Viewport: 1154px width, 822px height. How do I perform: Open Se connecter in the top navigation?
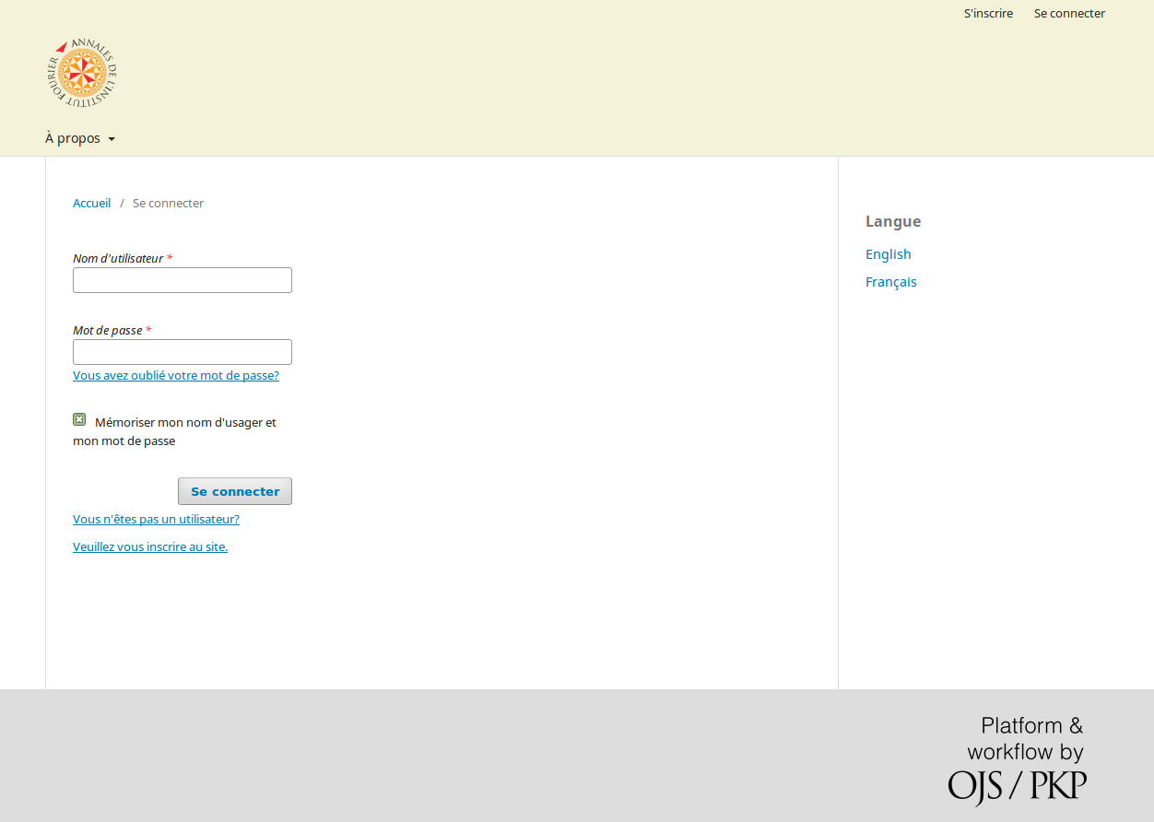tap(1069, 13)
